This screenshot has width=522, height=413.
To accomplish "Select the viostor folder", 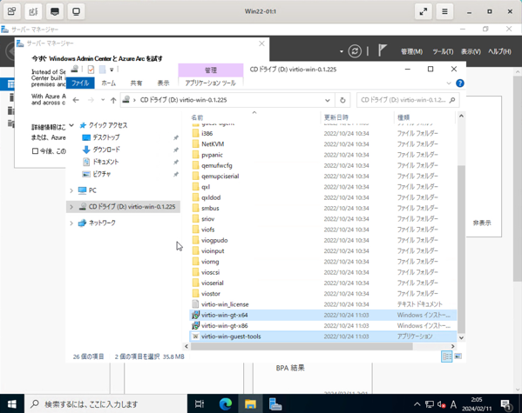I will pyautogui.click(x=323, y=294).
